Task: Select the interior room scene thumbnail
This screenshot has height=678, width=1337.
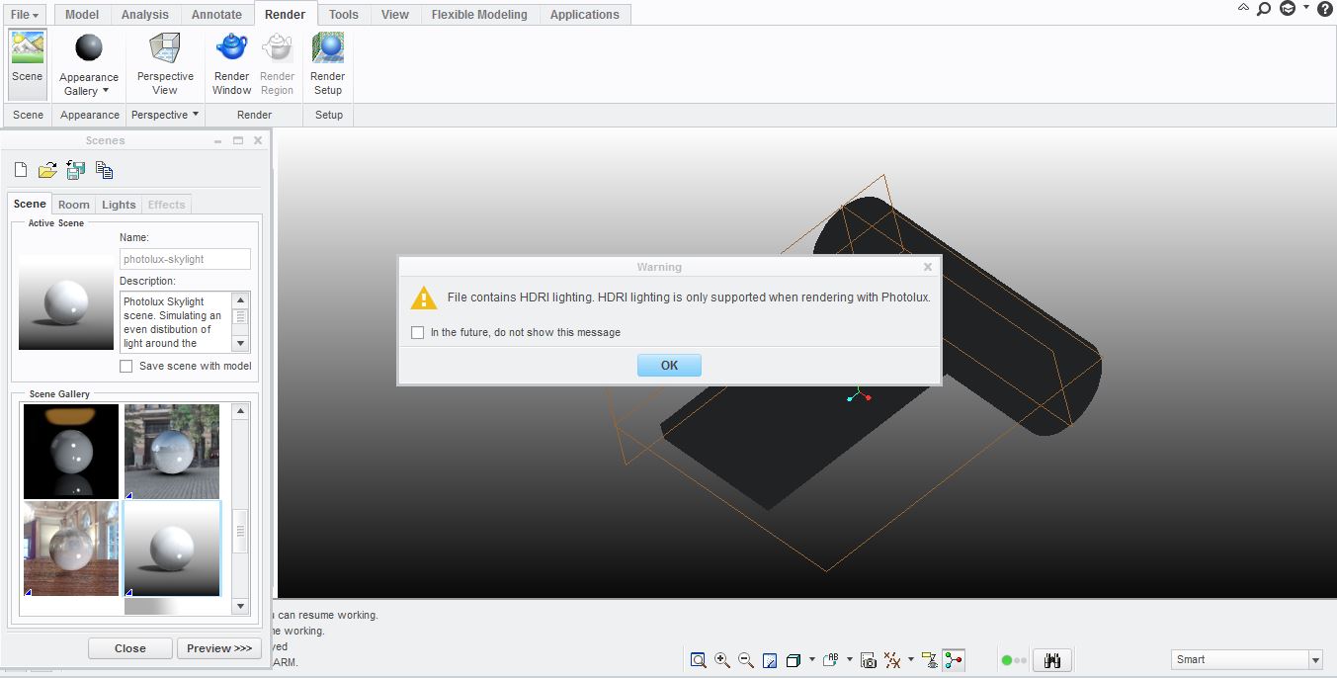Action: pos(71,549)
